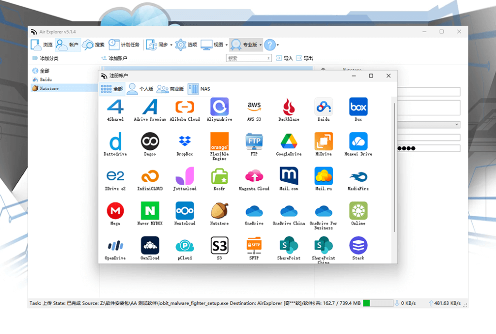Click the 导入 button
Image resolution: width=496 pixels, height=334 pixels.
pos(284,58)
